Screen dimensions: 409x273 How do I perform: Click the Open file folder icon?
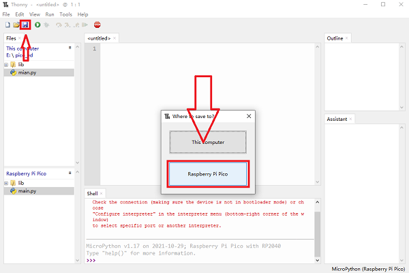(x=16, y=25)
